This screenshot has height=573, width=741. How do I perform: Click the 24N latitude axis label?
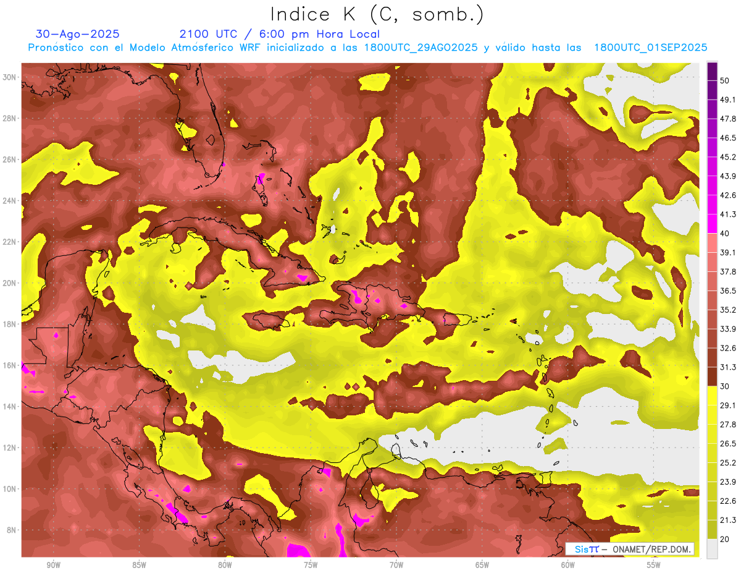click(x=9, y=200)
